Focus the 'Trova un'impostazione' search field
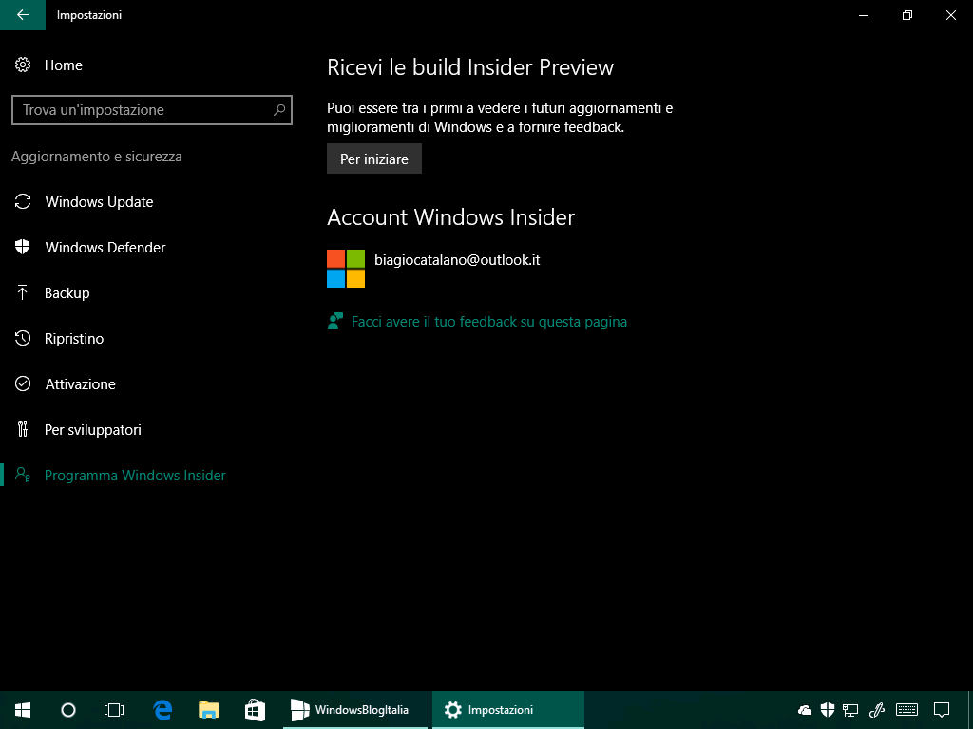Viewport: 973px width, 729px height. 151,110
